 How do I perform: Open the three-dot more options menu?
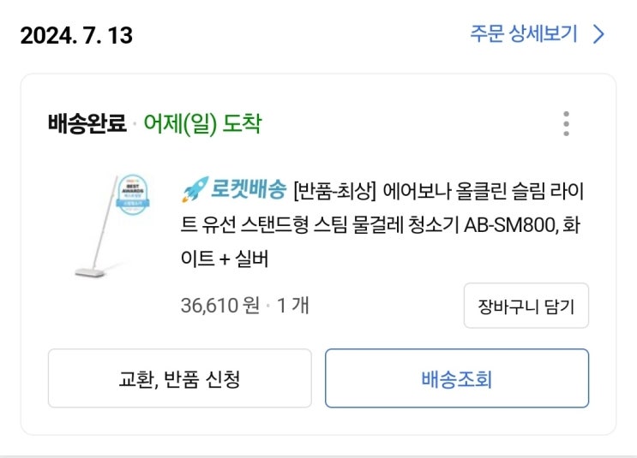pyautogui.click(x=566, y=124)
